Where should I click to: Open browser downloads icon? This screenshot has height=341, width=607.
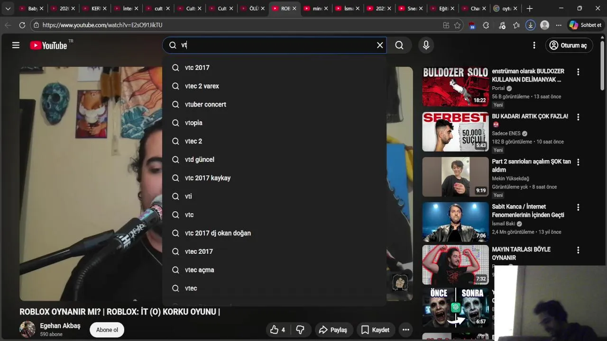531,25
